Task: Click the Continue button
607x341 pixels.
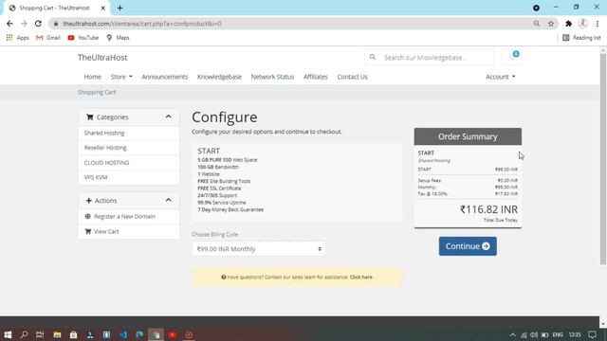Action: coord(468,246)
